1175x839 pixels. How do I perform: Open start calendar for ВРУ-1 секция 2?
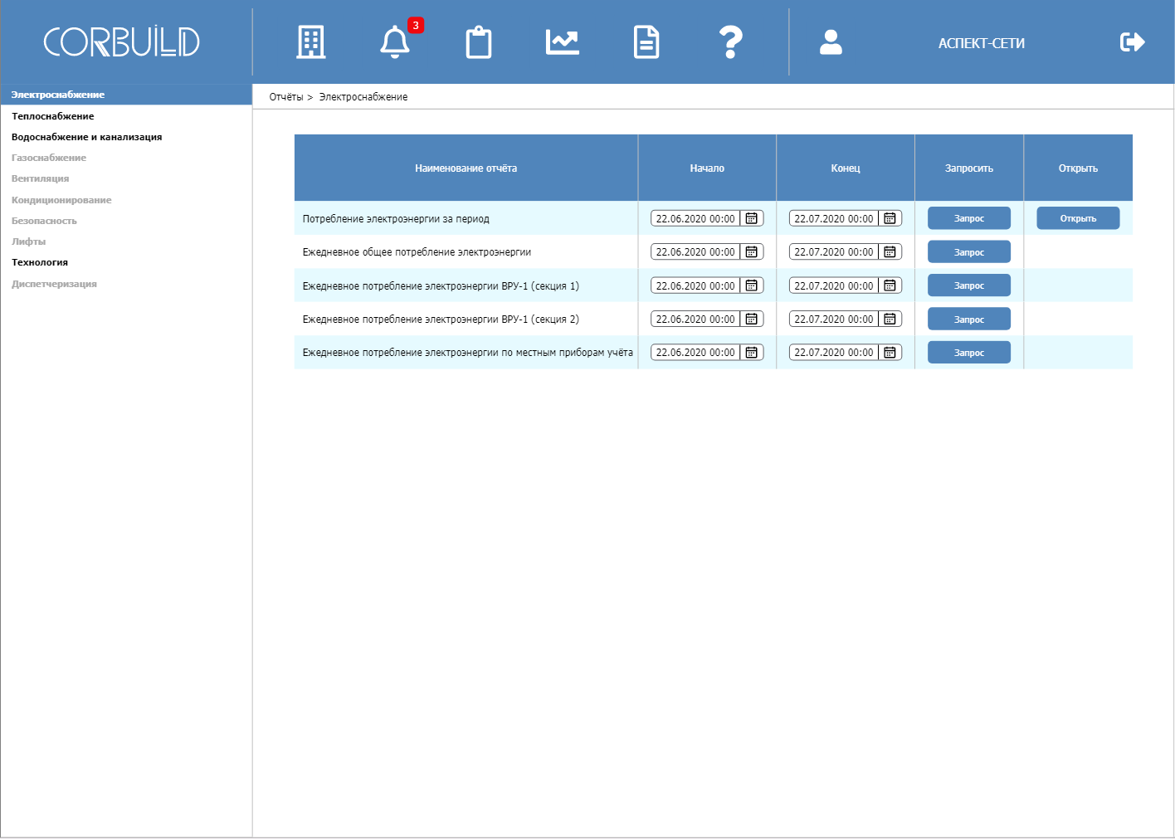(751, 319)
